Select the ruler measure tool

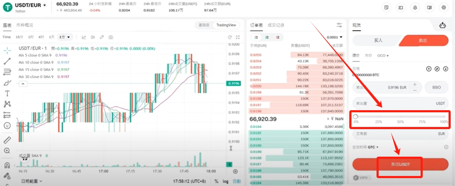pos(7,140)
